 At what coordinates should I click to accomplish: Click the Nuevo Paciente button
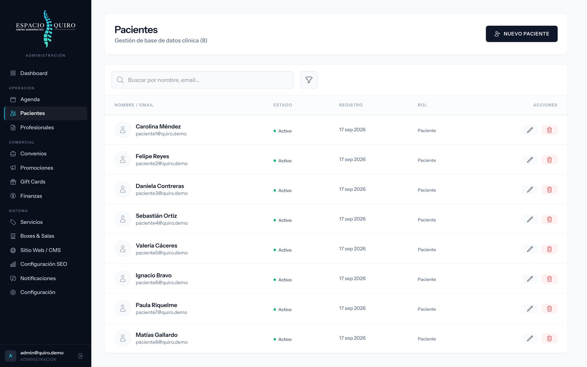pyautogui.click(x=522, y=34)
